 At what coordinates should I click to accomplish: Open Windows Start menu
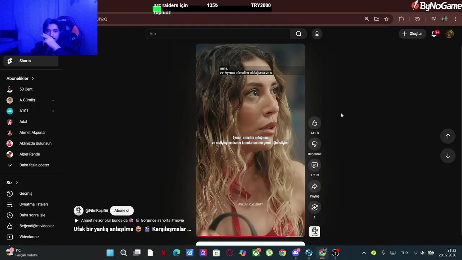click(110, 253)
